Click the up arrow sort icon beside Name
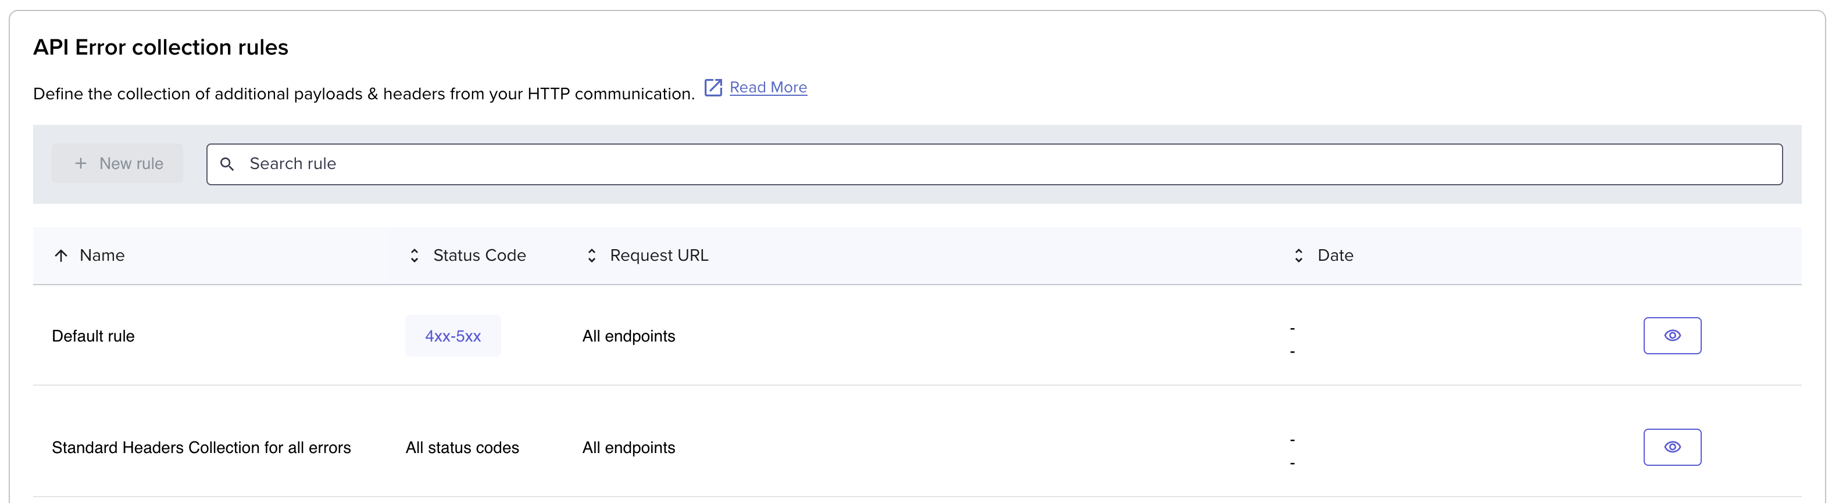Viewport: 1832px width, 503px height. 61,256
